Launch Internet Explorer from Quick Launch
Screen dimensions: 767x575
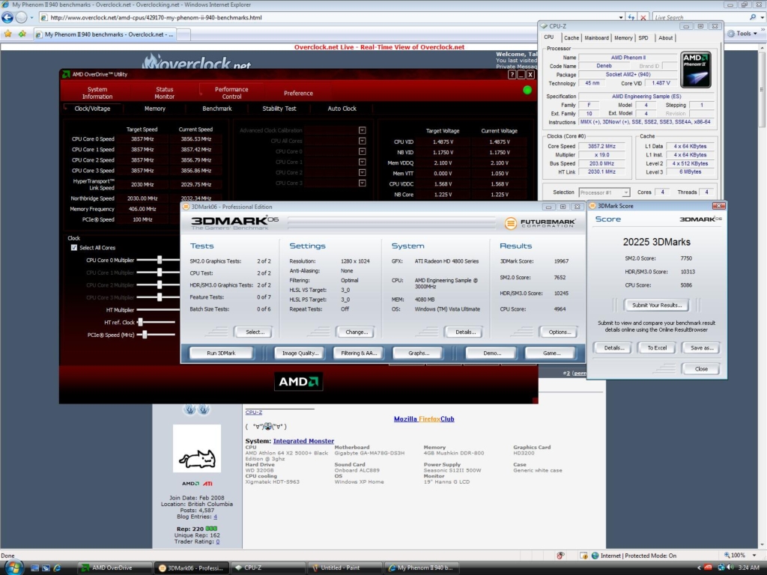[57, 568]
